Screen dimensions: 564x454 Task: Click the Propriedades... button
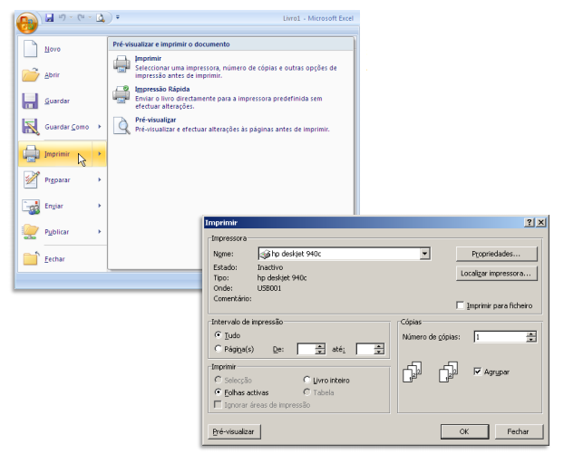click(496, 254)
